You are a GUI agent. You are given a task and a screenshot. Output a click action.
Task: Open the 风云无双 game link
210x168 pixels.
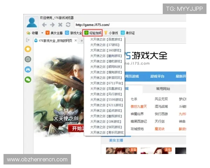(161, 99)
